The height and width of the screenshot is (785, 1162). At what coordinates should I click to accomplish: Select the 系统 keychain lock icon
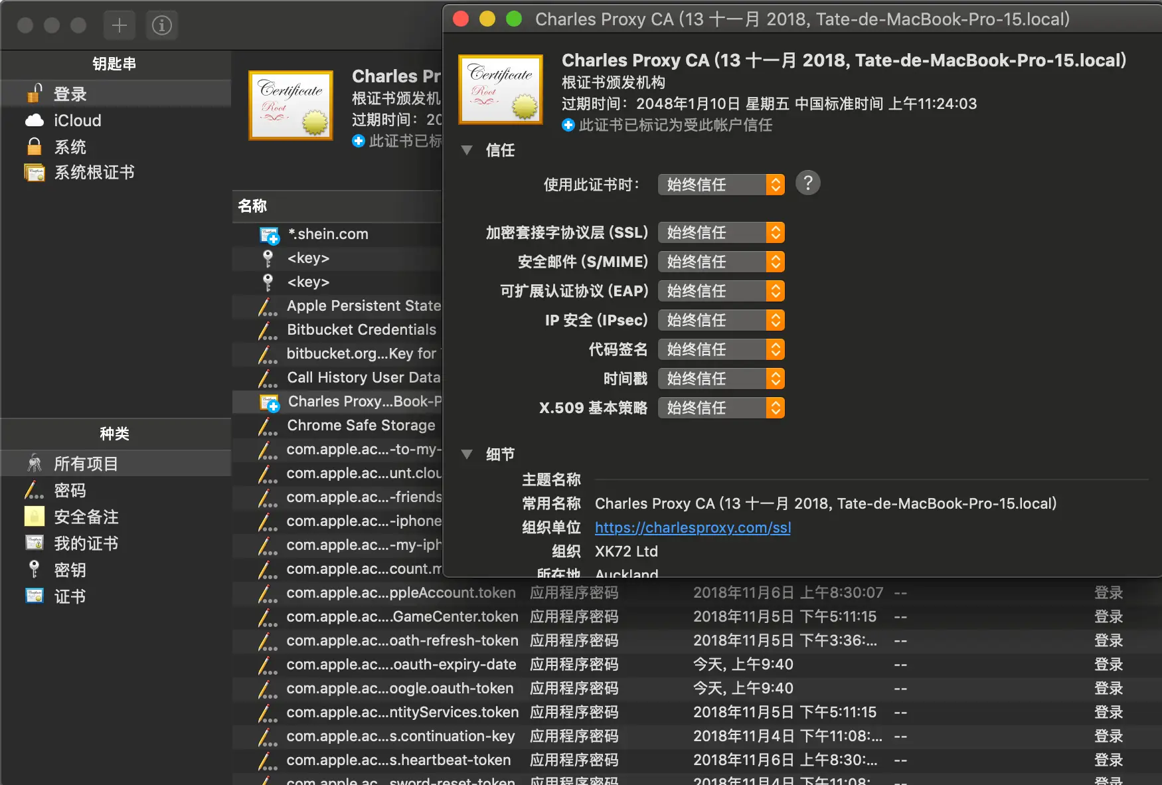click(x=35, y=146)
